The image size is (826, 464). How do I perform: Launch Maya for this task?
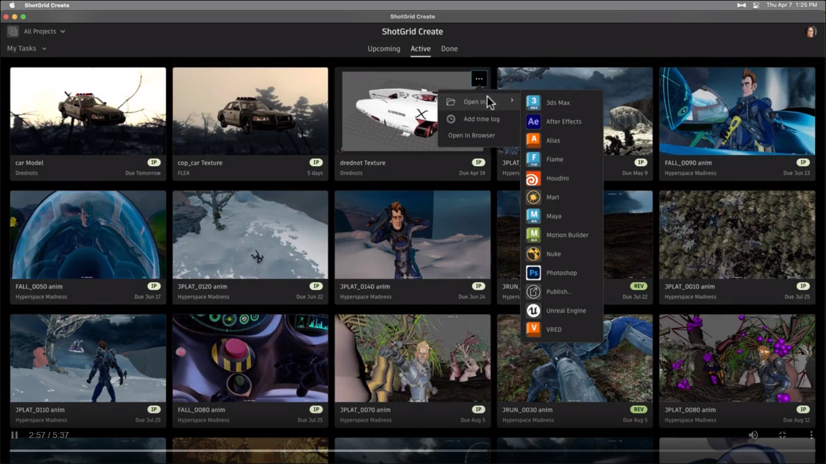coord(561,216)
